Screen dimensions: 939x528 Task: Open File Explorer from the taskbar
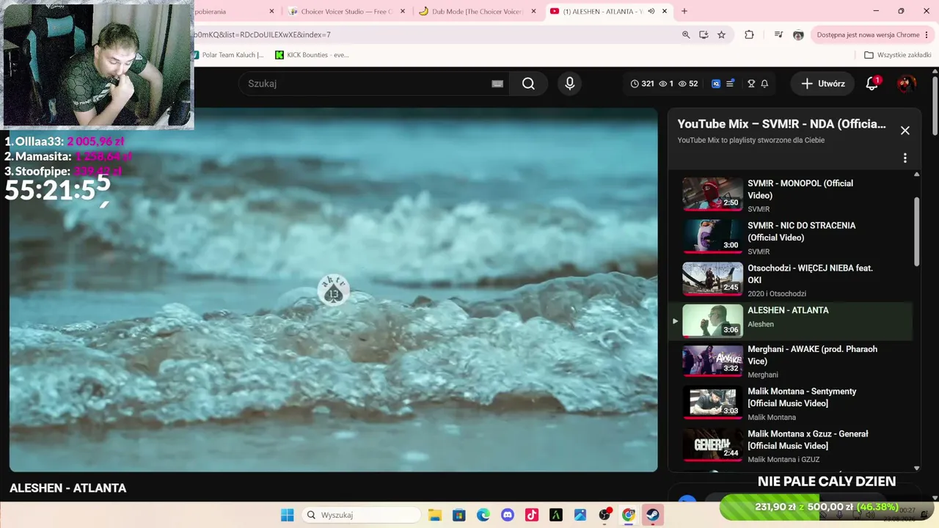(x=434, y=515)
